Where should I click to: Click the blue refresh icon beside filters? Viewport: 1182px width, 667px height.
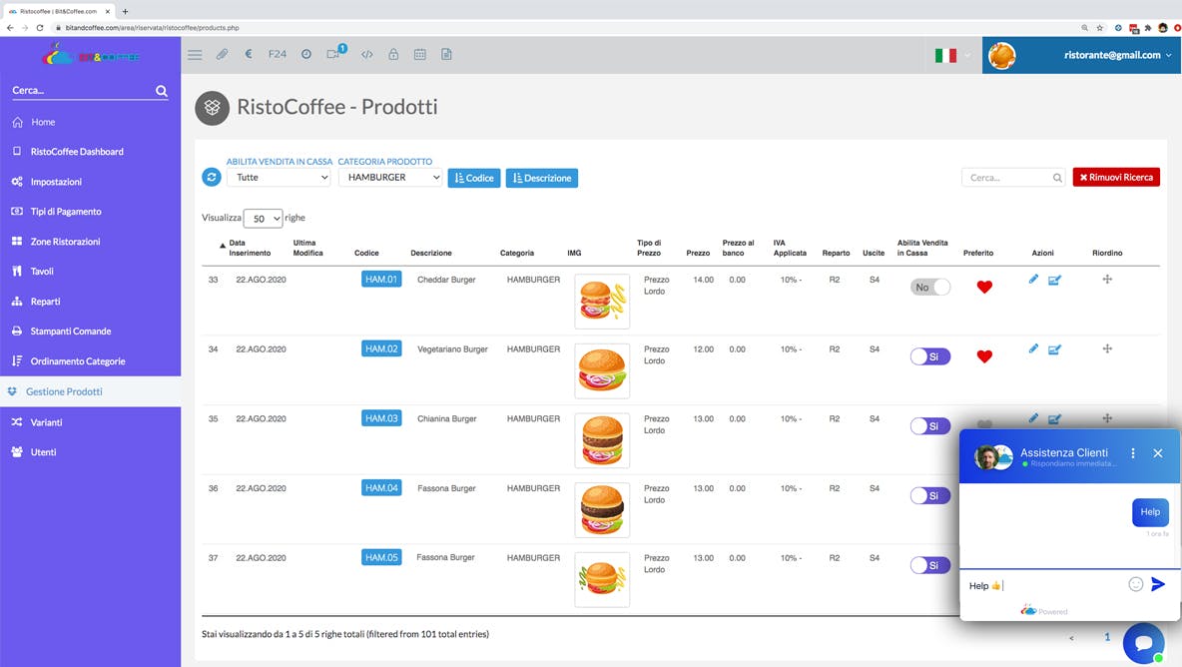pos(212,178)
